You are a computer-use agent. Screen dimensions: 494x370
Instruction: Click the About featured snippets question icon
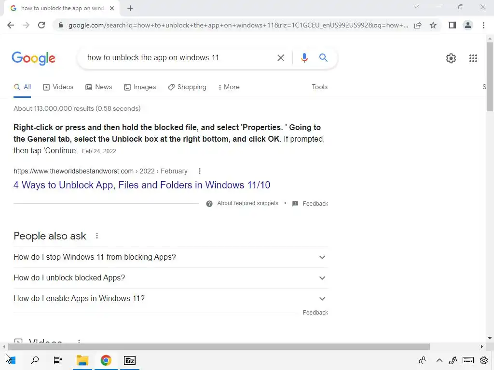[x=209, y=204]
